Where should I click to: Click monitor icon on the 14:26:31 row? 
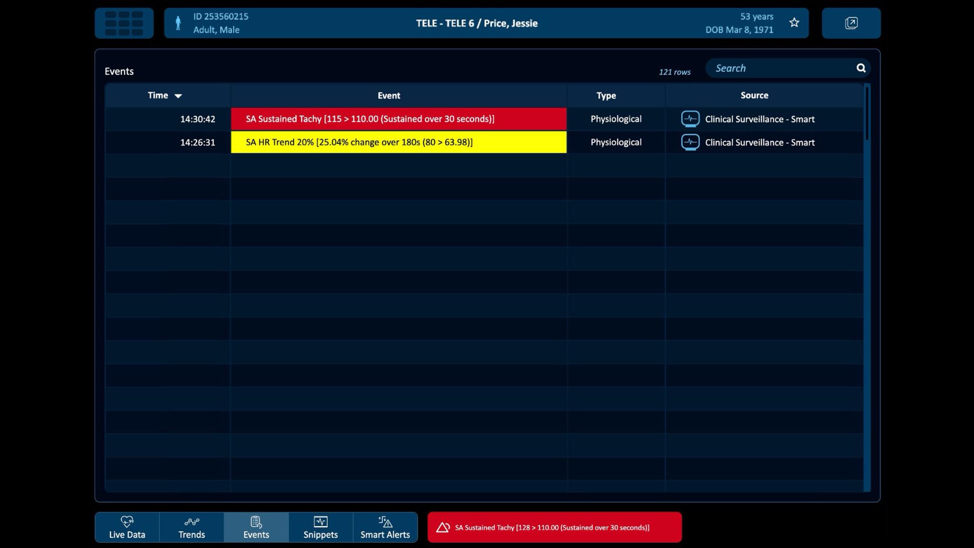690,142
